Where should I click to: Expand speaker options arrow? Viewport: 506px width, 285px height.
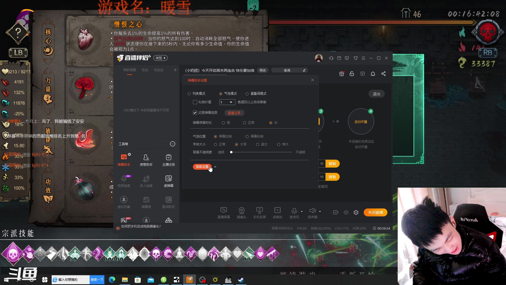point(320,211)
